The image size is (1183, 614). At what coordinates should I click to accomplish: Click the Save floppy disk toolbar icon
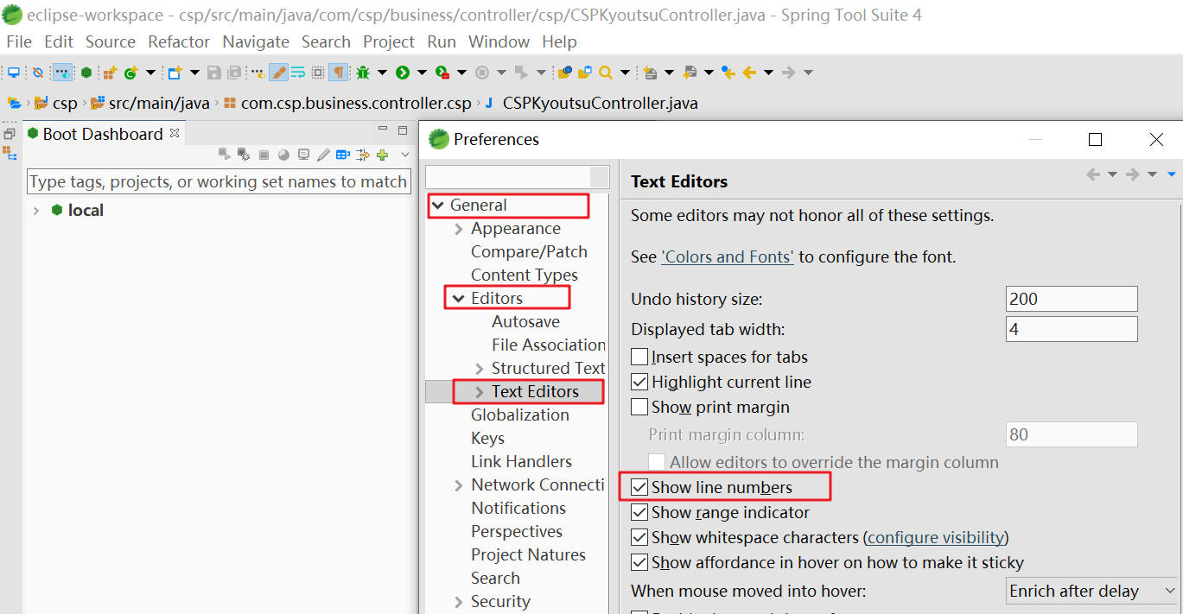[214, 73]
